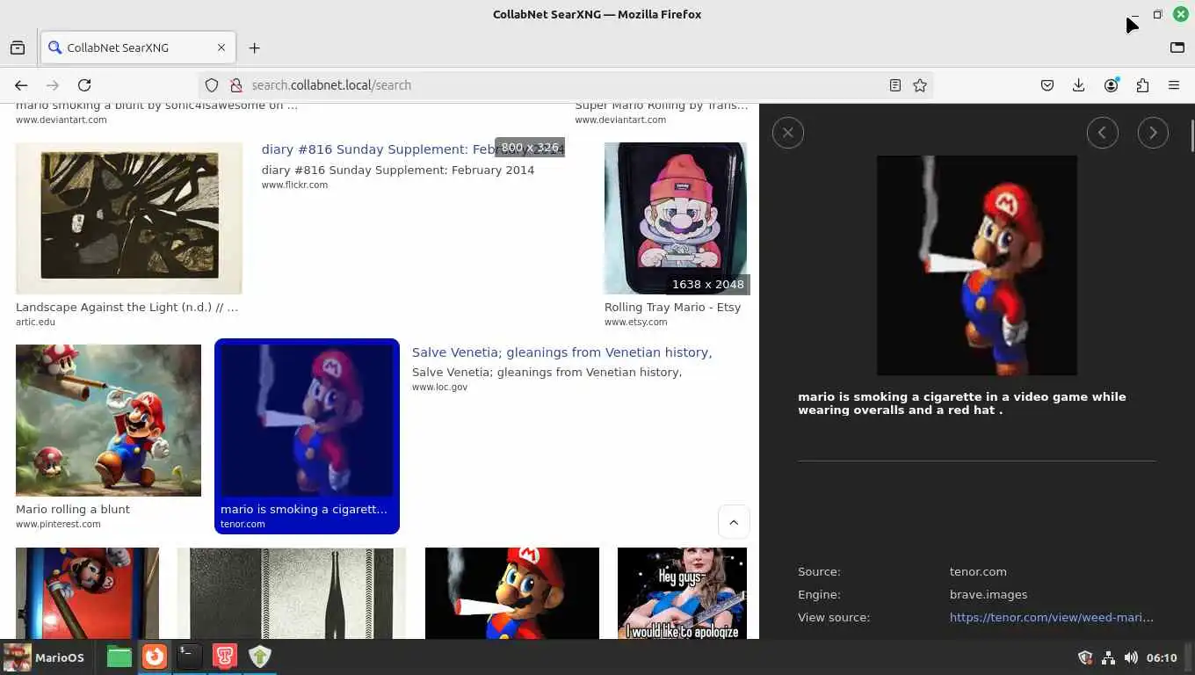Click the back-to-top arrow button

click(x=734, y=521)
